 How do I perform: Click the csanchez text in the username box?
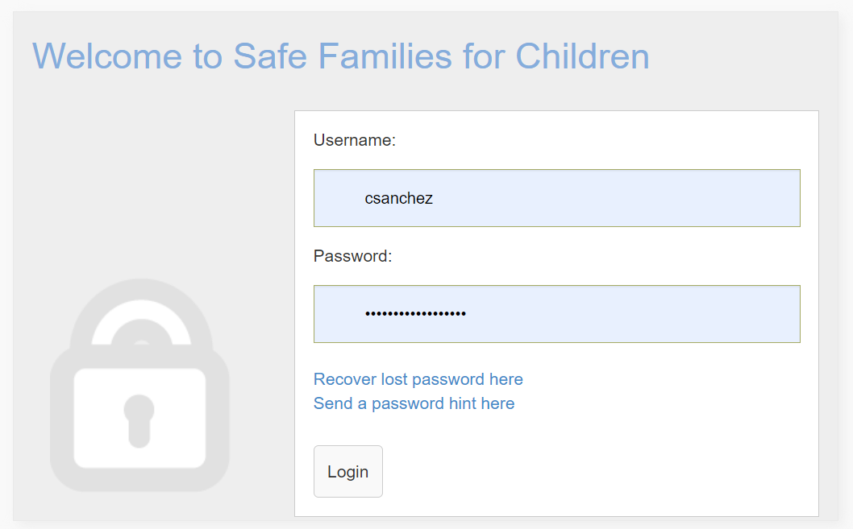click(399, 198)
